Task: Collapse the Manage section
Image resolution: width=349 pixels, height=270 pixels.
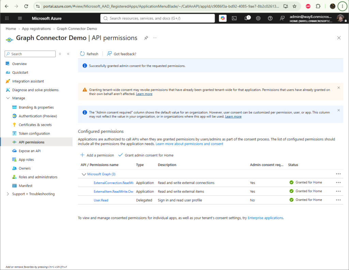Action: pos(8,98)
